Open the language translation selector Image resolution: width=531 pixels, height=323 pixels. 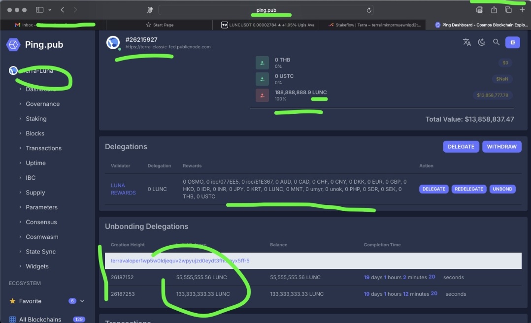click(466, 42)
